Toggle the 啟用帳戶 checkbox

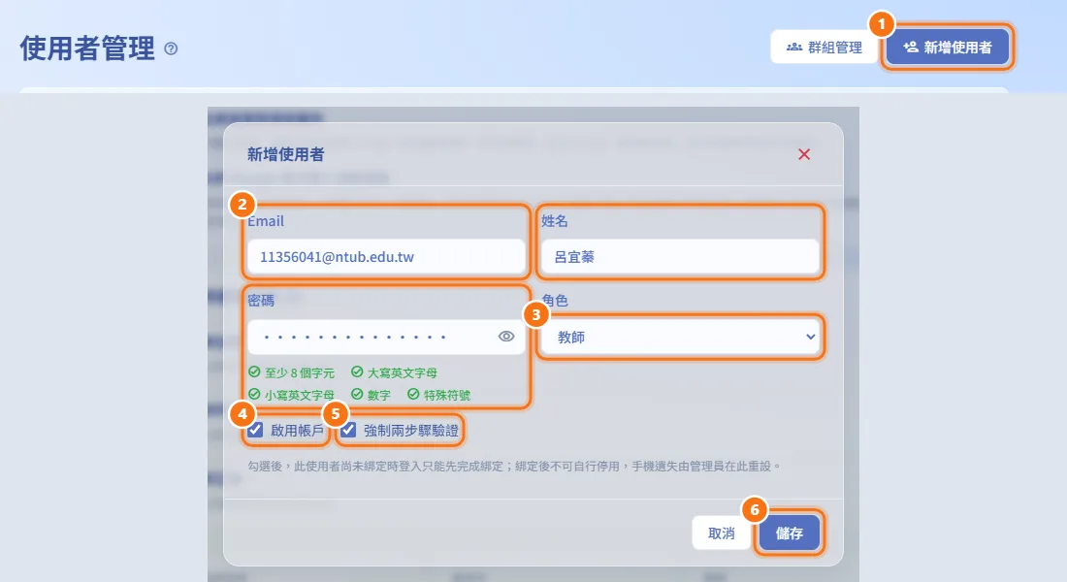pos(255,431)
